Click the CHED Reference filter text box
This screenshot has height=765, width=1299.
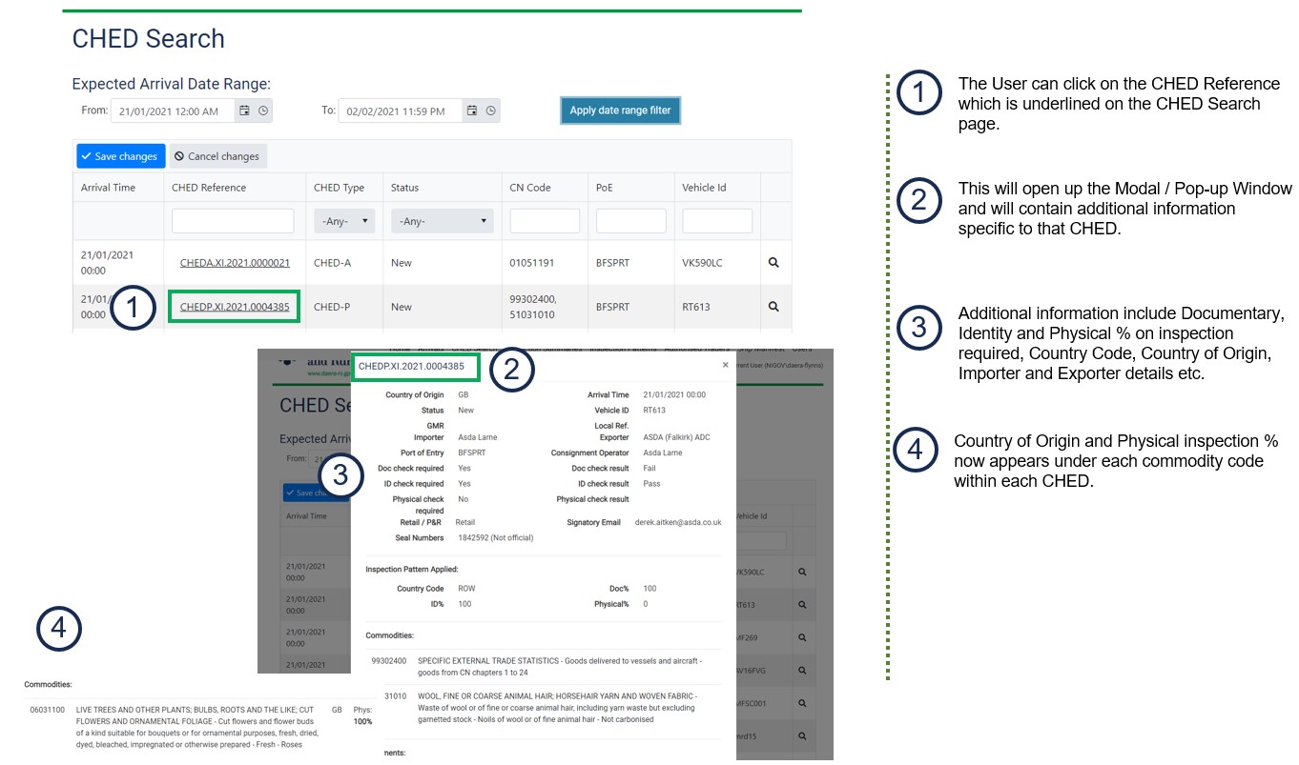233,221
